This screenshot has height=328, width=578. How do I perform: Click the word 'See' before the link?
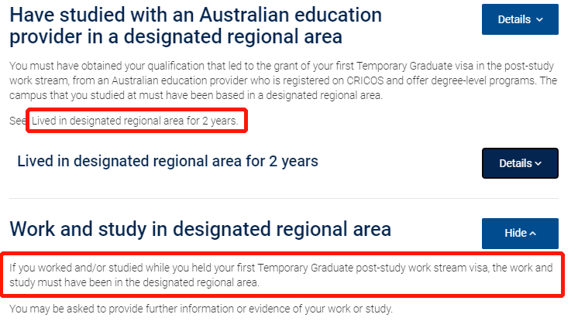17,121
